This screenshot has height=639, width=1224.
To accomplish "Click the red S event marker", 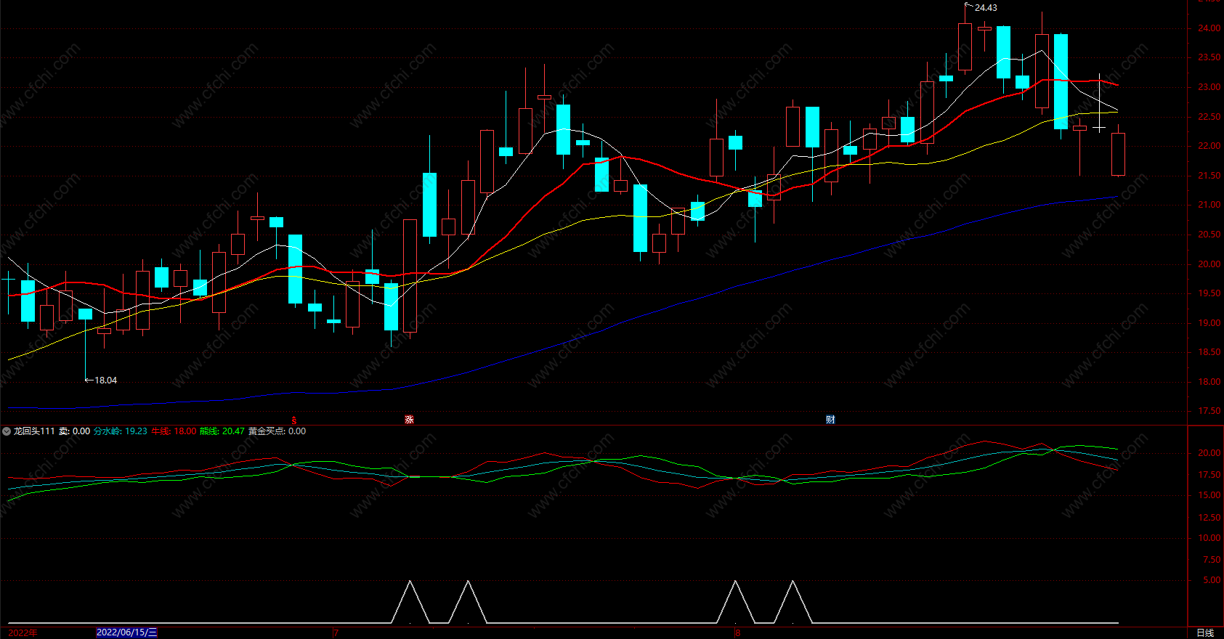I will tap(294, 420).
